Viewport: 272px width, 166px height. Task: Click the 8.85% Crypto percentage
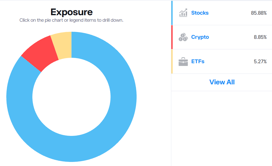pyautogui.click(x=260, y=37)
